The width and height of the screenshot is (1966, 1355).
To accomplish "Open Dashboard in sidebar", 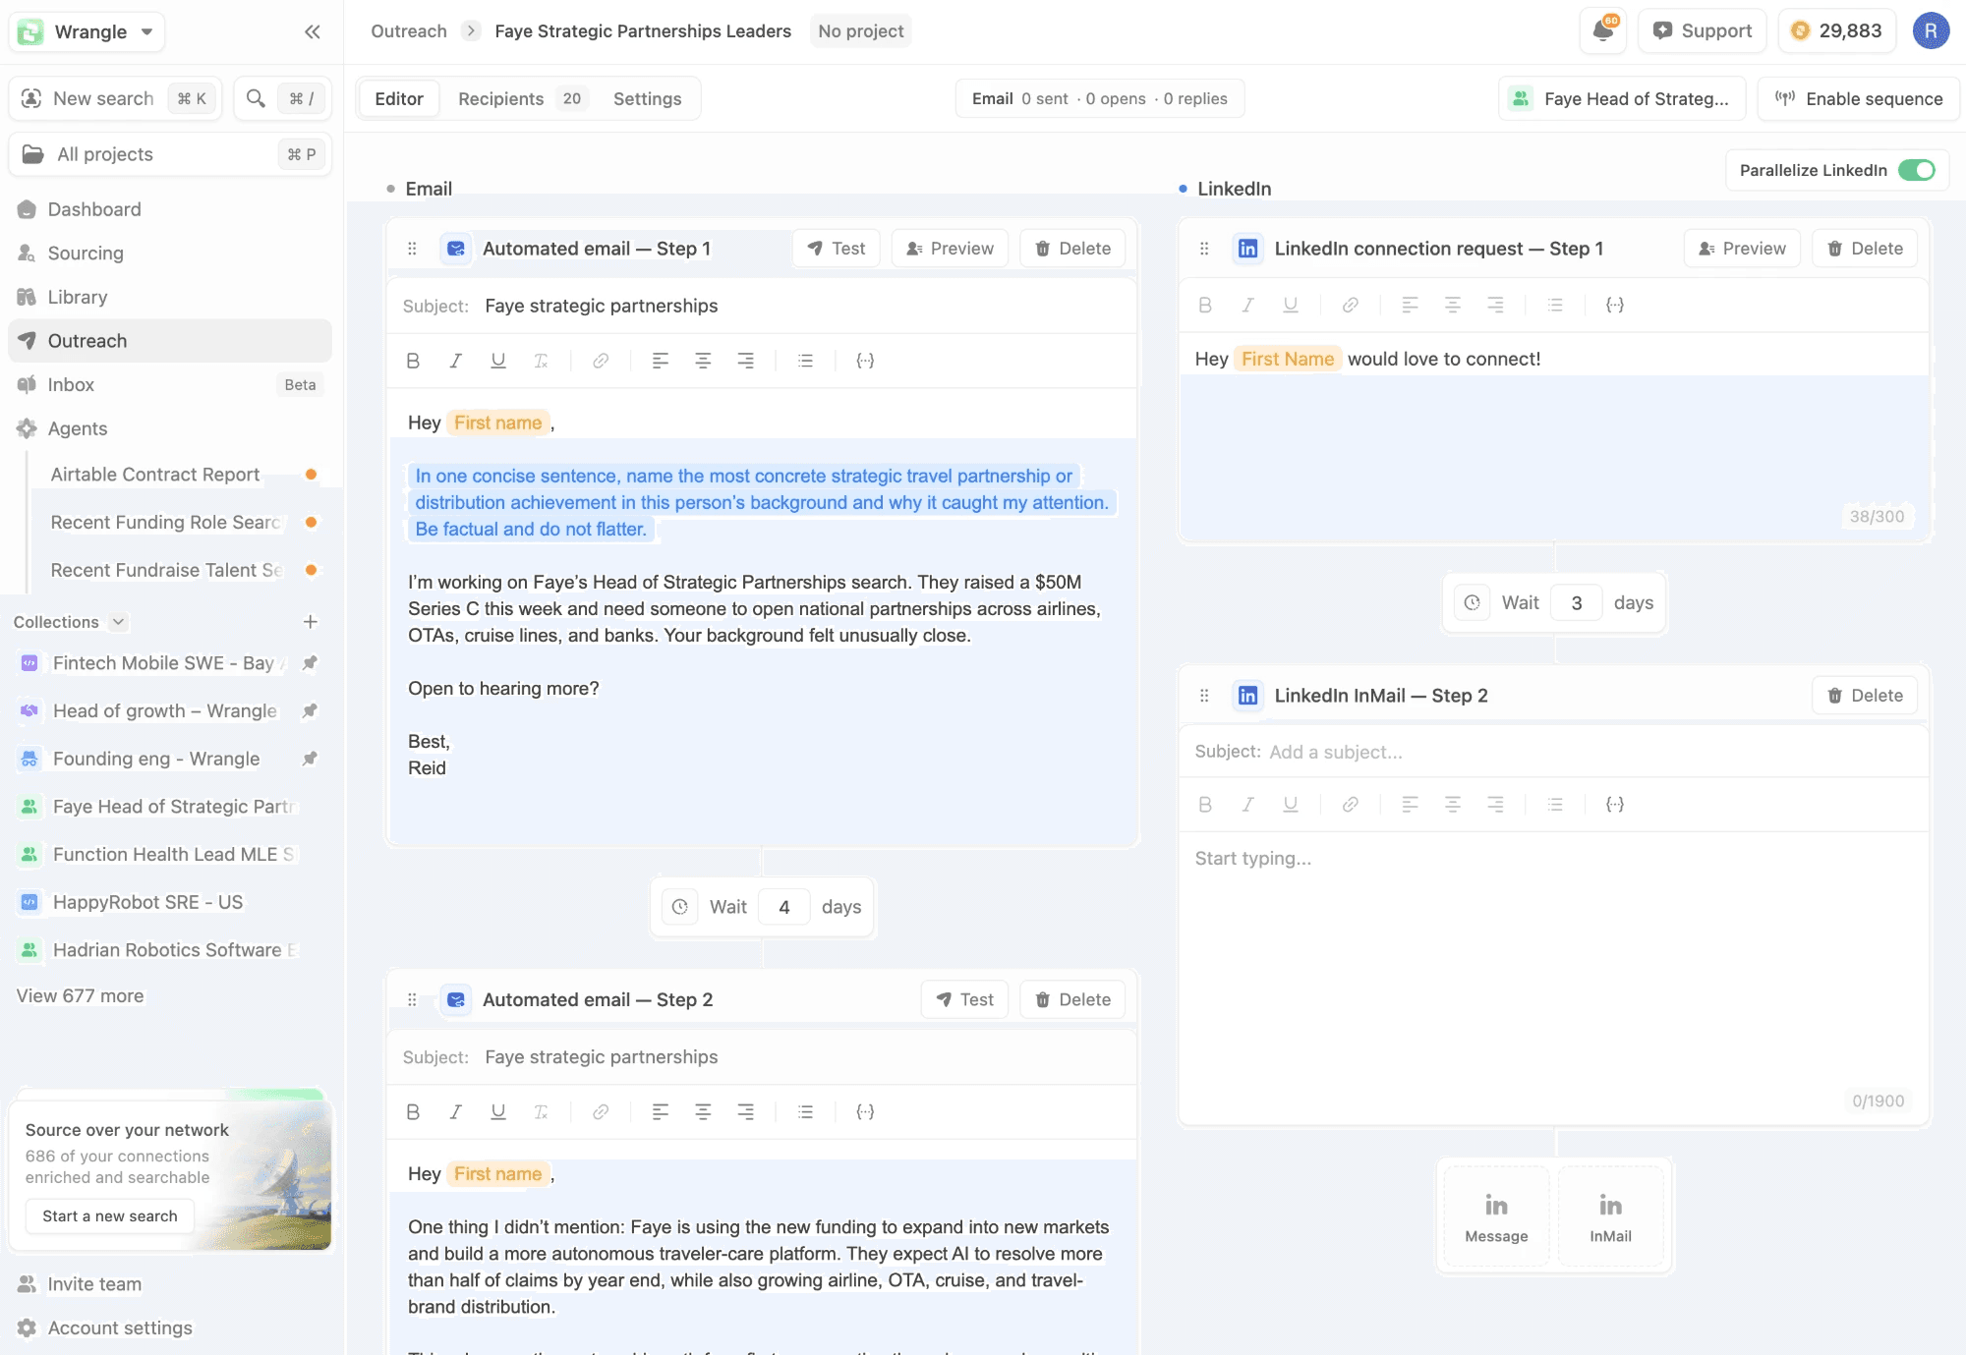I will 170,209.
